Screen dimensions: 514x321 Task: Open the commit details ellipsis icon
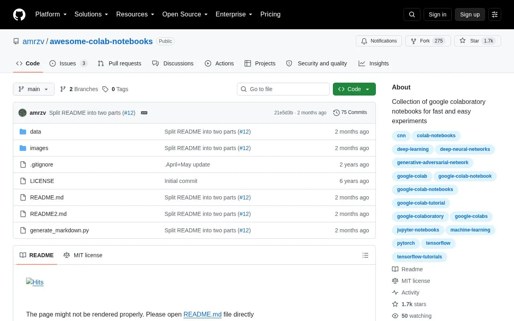[144, 113]
